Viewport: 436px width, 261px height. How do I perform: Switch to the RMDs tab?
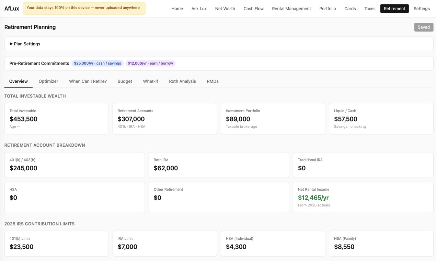pyautogui.click(x=213, y=81)
